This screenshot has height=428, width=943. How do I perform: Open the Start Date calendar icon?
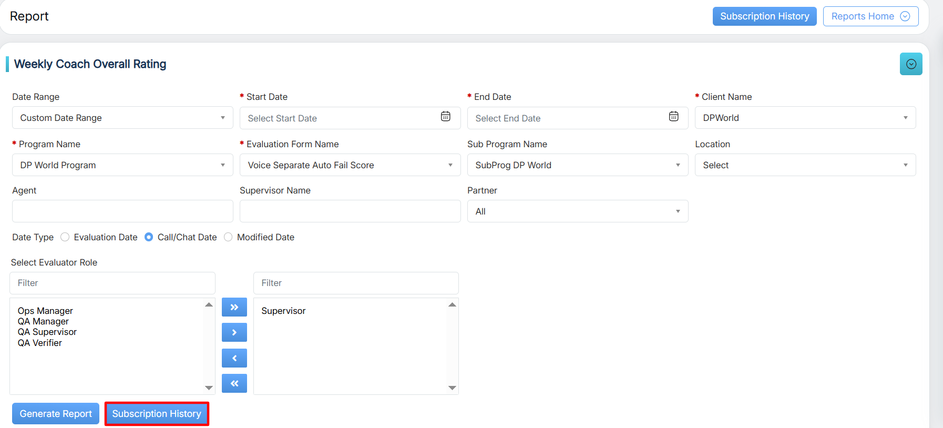(445, 117)
